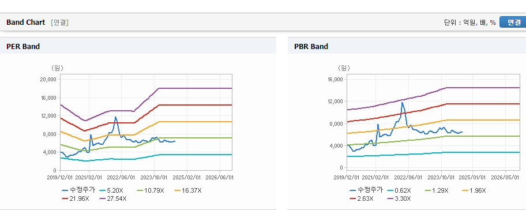Image resolution: width=526 pixels, height=210 pixels.
Task: Toggle the 1.96X legend series
Action: pos(474,190)
